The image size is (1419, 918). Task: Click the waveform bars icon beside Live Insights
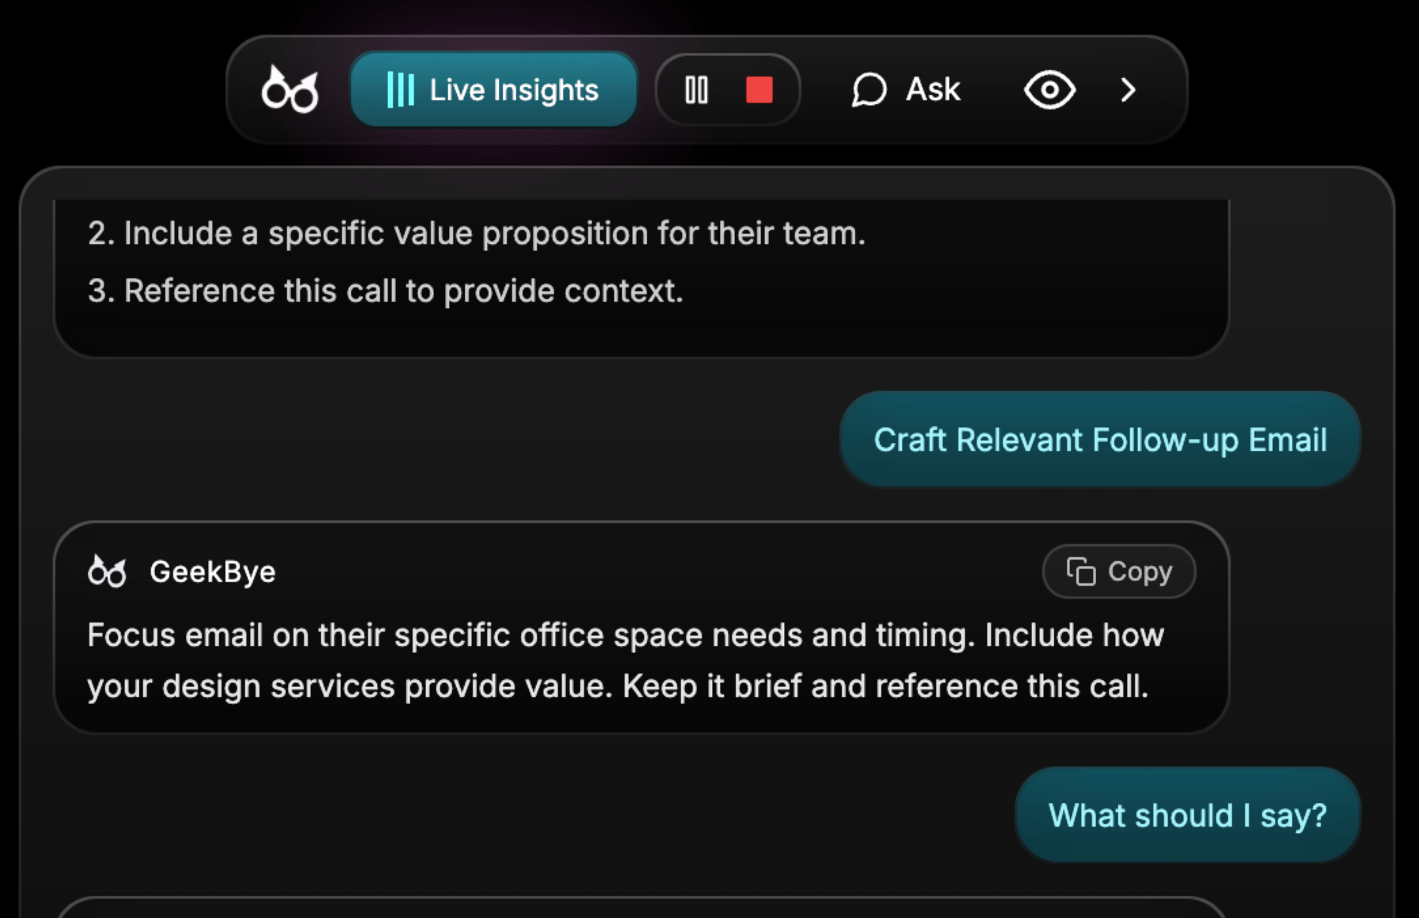click(400, 90)
